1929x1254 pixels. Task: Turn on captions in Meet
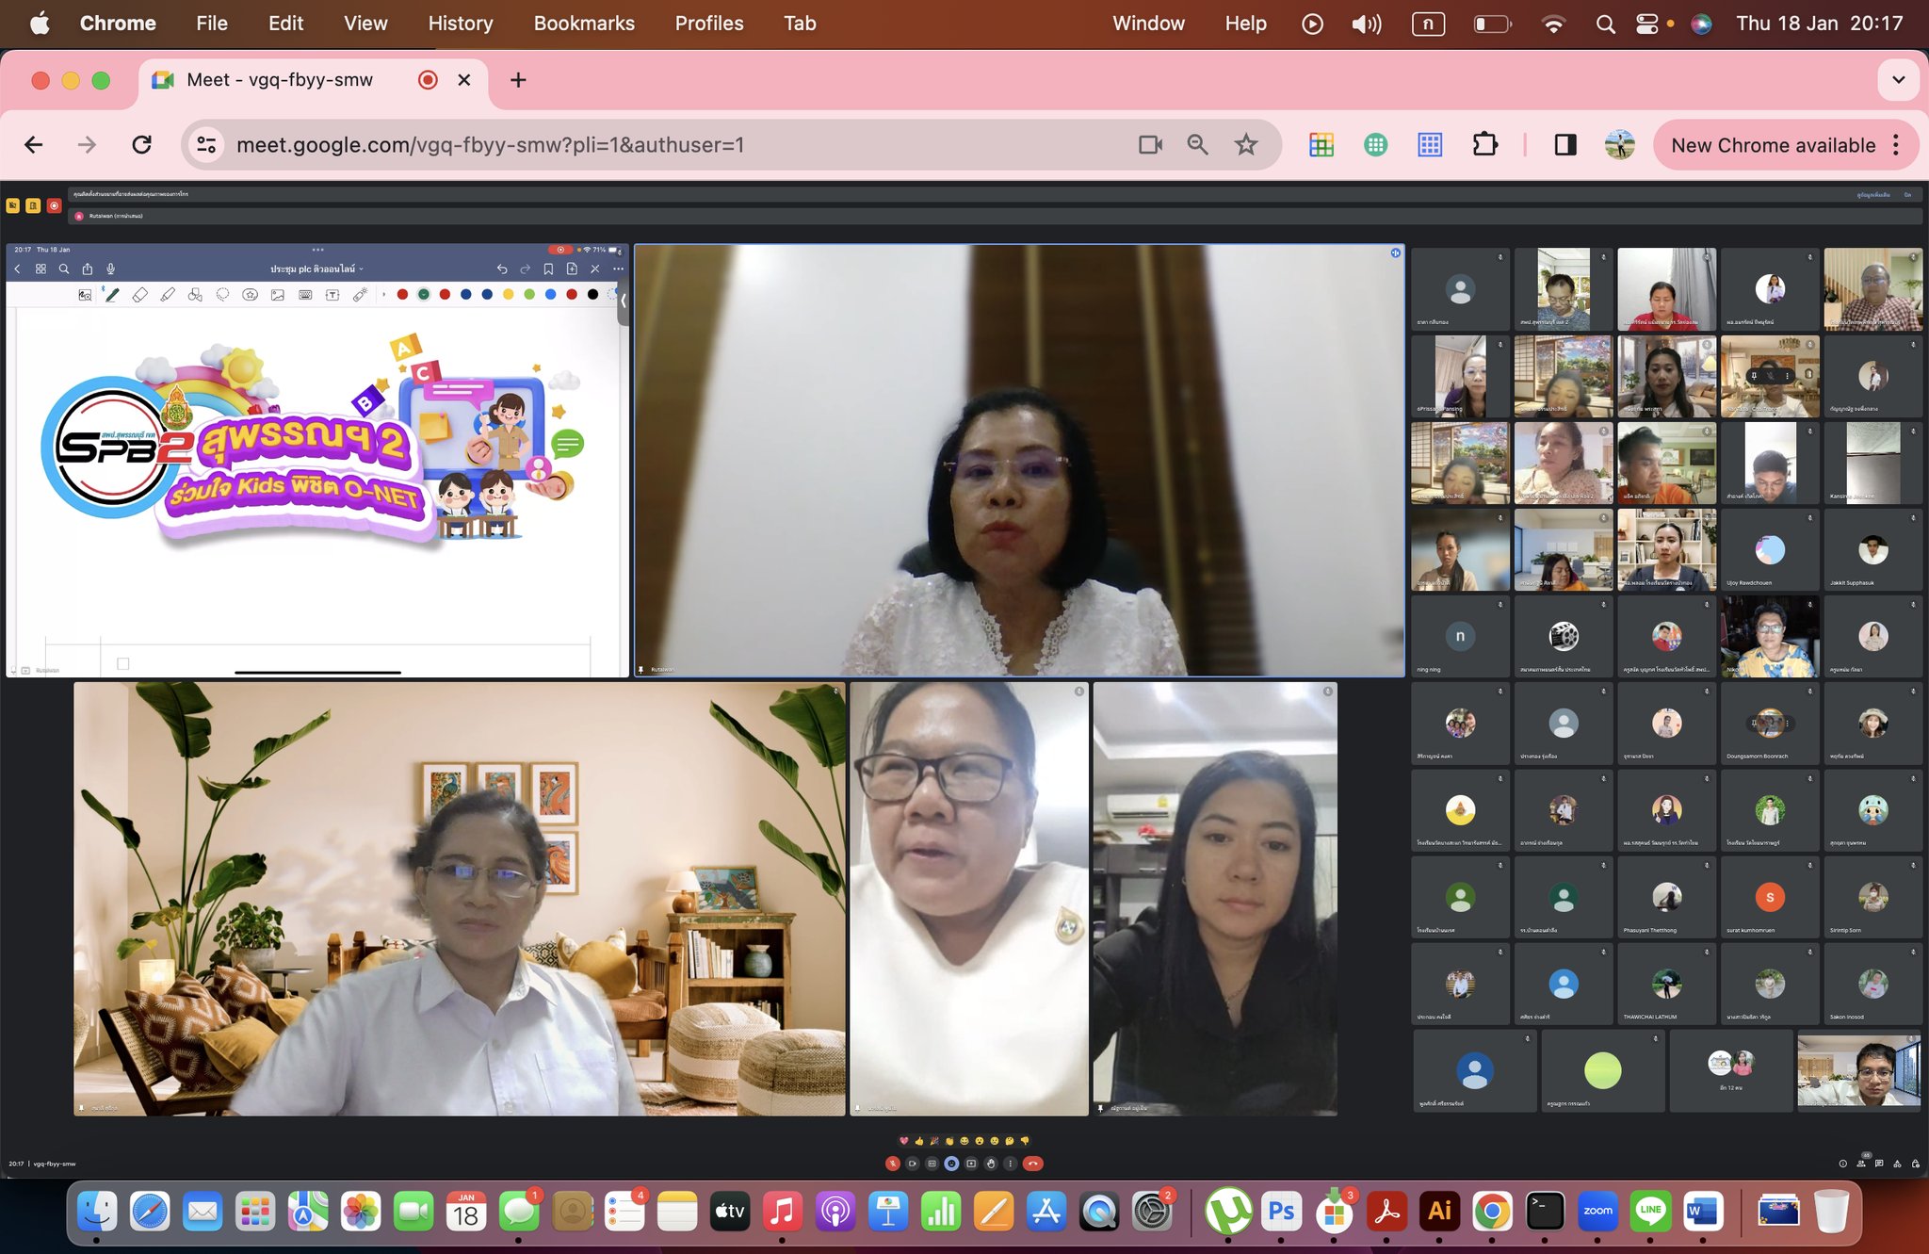932,1164
